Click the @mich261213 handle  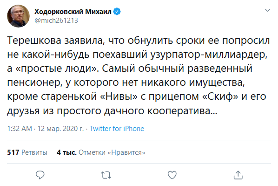coord(56,21)
